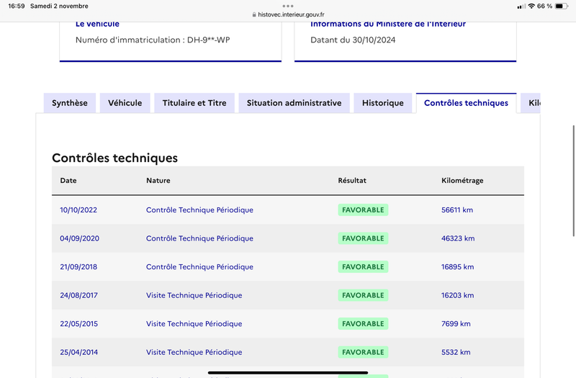Screen dimensions: 576x378
Task: Tap the three-dot multitasking icon at top
Action: (288, 6)
